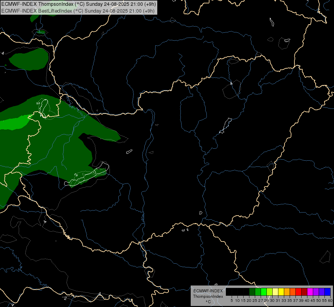
Task: Click the legend title ECMWF-INDEX
Action: click(x=208, y=291)
